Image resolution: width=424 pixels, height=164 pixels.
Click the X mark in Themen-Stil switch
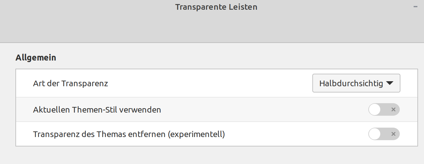coord(393,109)
